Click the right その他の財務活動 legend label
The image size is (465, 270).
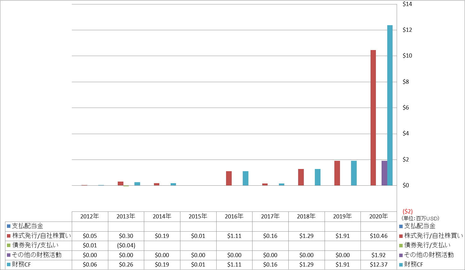[429, 255]
